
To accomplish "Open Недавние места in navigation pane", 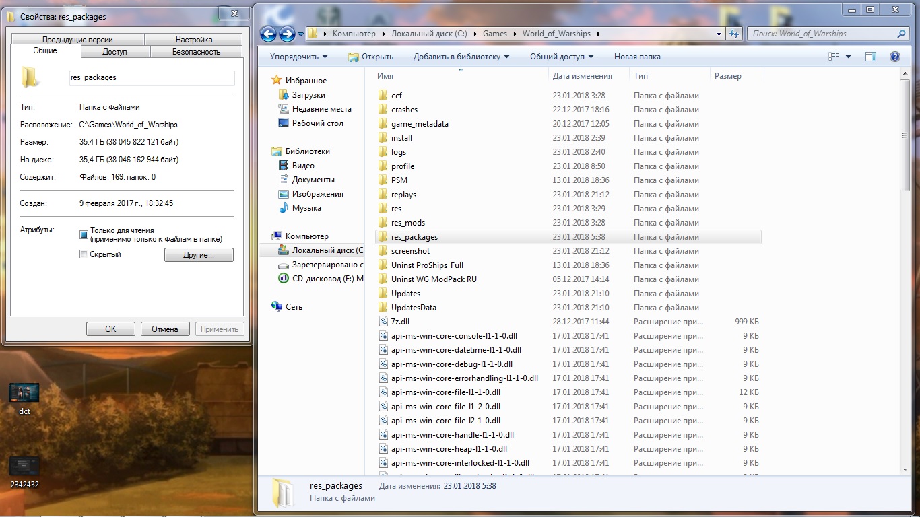I will 321,109.
